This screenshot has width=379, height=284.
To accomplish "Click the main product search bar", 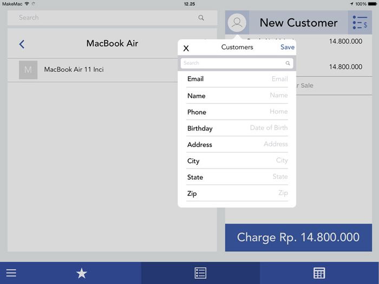I will 112,18.
